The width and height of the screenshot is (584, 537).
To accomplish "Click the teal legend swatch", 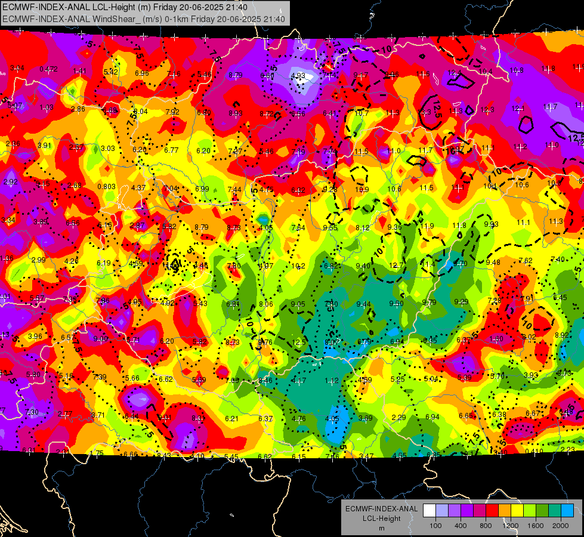I will (x=555, y=511).
